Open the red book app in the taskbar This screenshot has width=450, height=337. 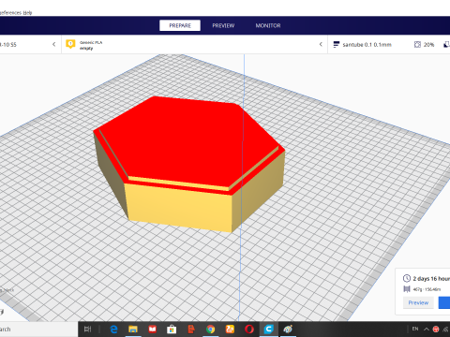coord(152,330)
